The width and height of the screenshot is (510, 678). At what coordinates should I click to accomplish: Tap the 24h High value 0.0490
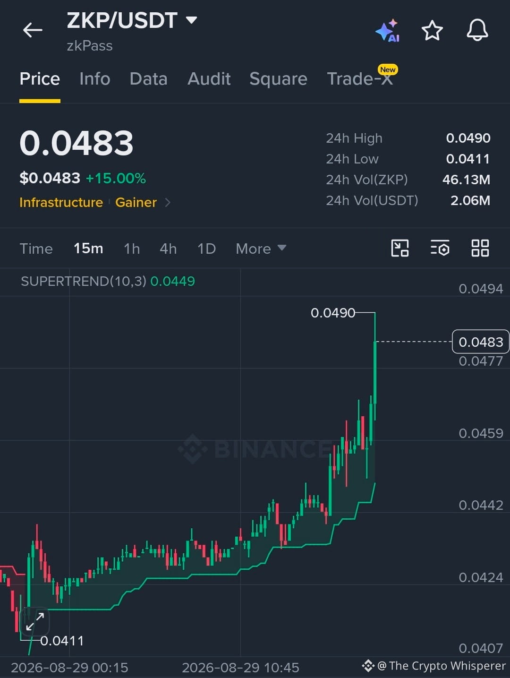pos(468,138)
